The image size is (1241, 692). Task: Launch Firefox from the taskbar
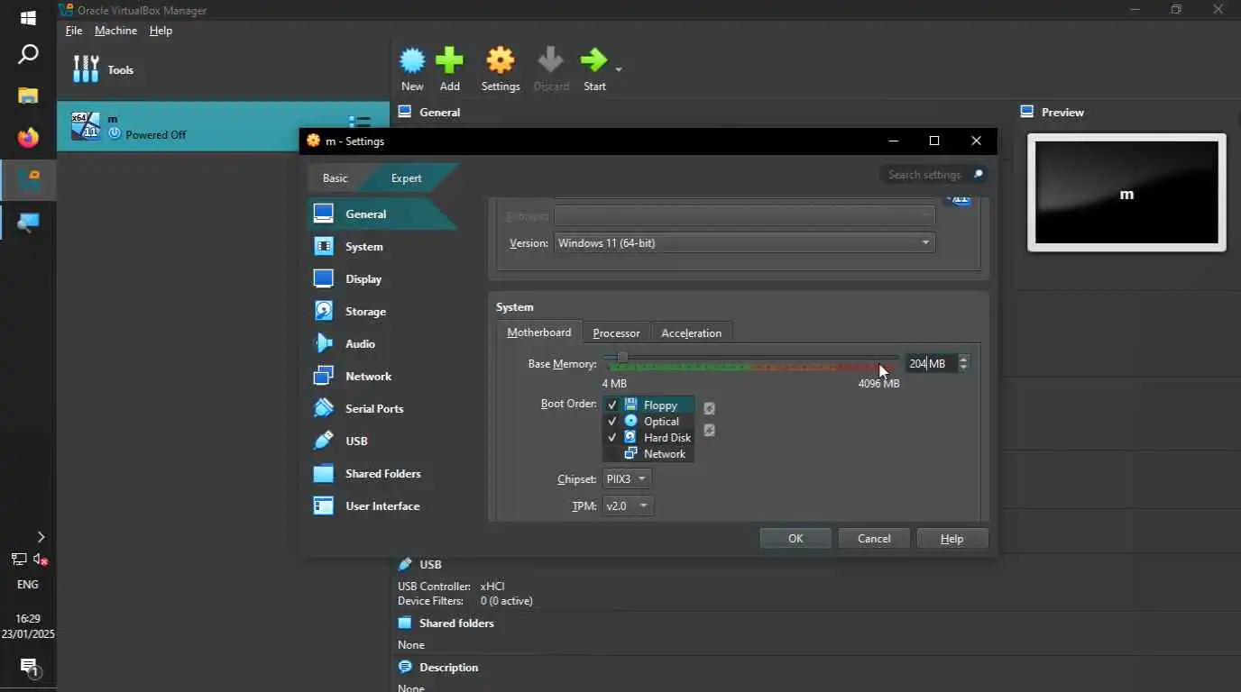coord(28,138)
